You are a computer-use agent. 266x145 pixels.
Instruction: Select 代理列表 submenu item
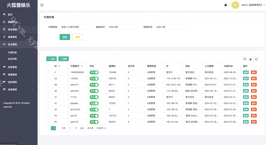12,53
